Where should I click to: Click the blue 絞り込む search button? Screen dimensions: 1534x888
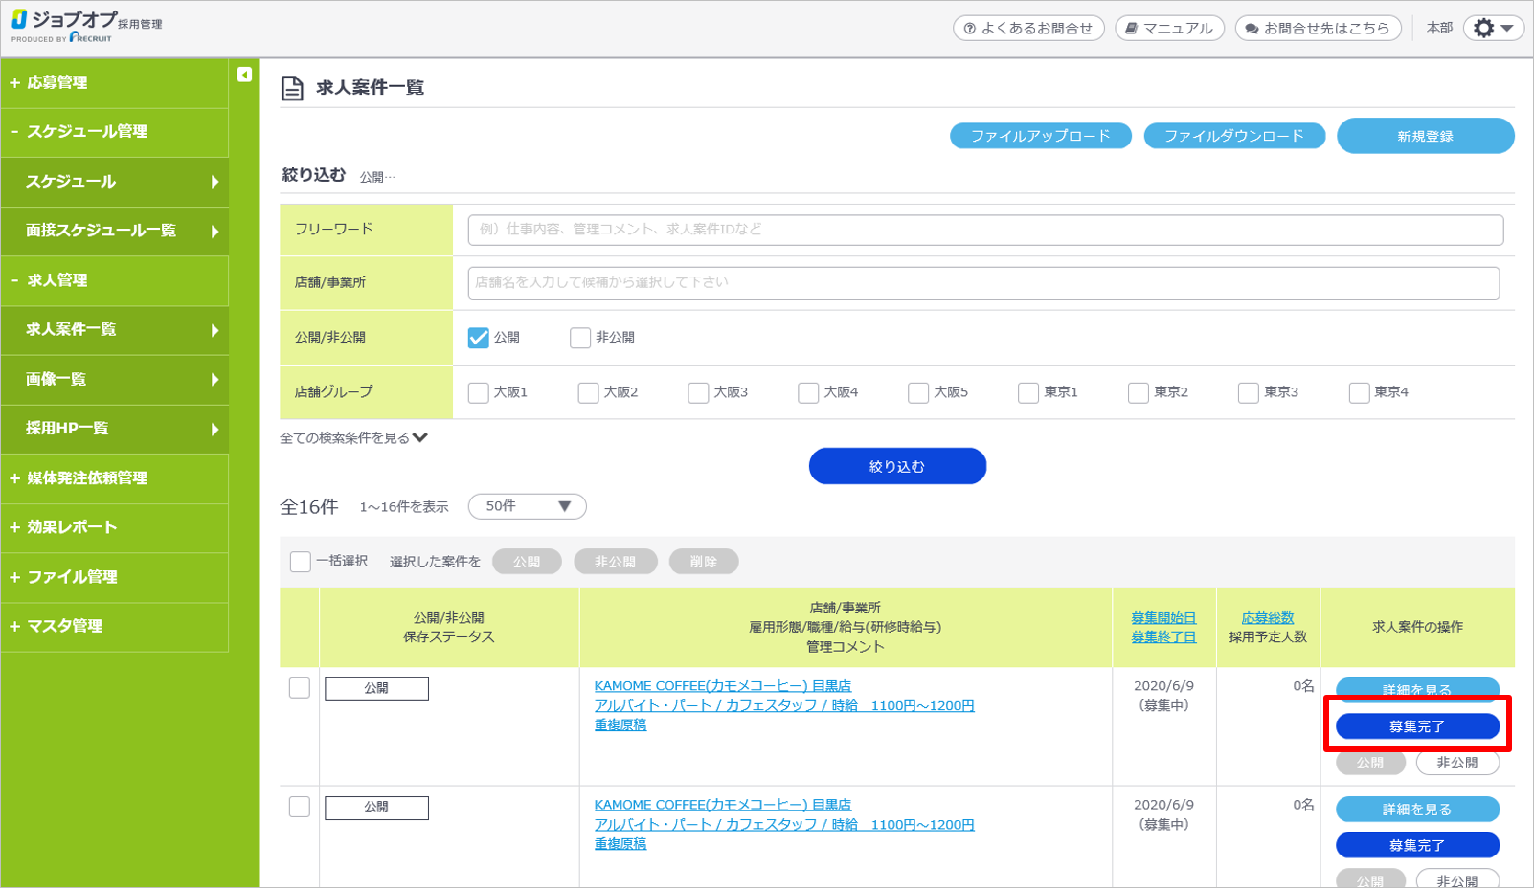coord(896,467)
